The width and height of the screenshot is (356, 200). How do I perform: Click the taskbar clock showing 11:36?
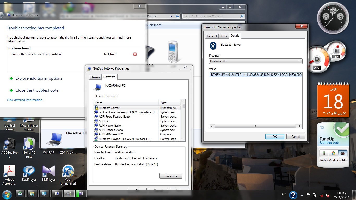(342, 195)
